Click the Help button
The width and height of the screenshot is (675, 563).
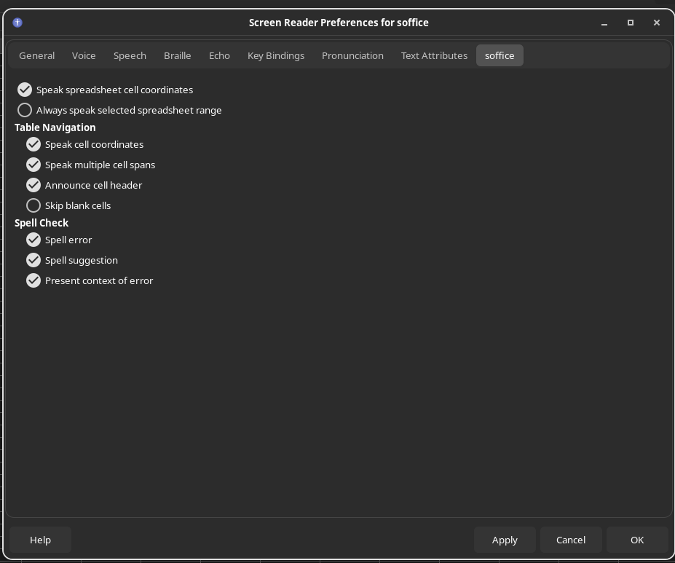pyautogui.click(x=40, y=540)
